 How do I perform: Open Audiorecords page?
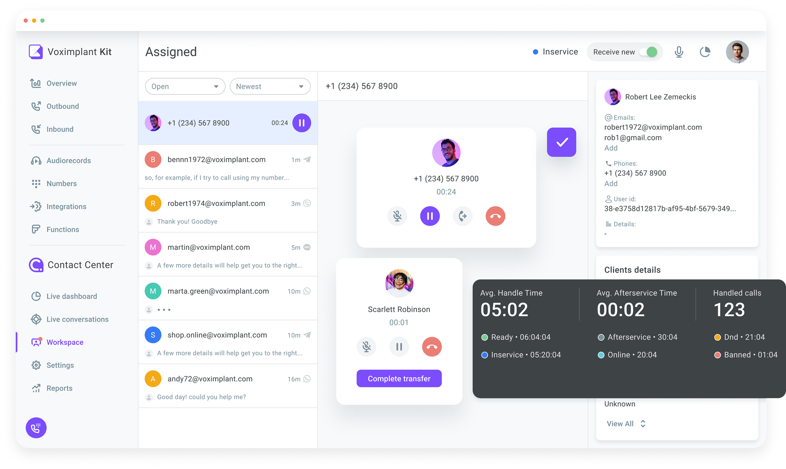61,161
